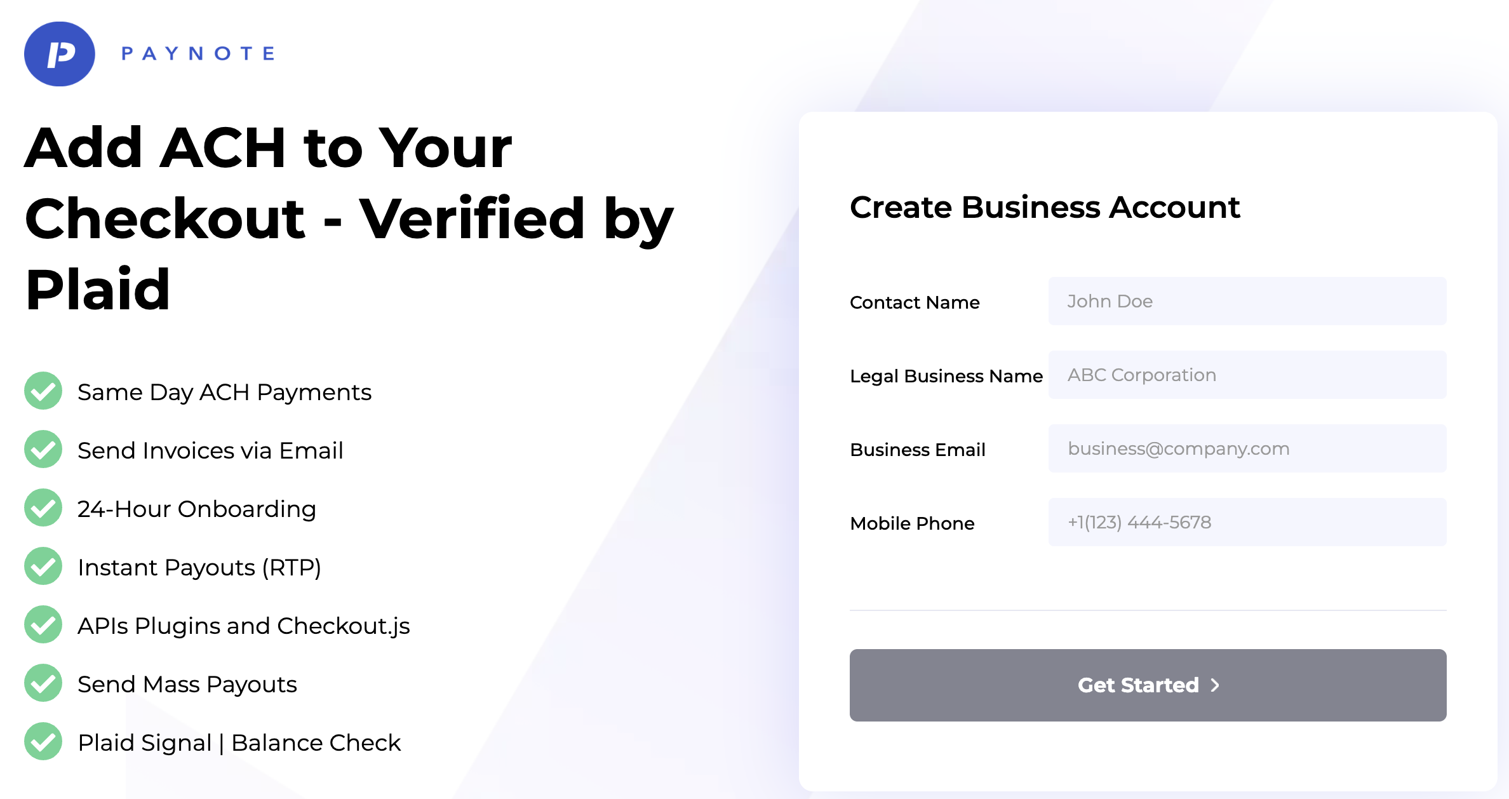The image size is (1509, 799).
Task: Click the Business Email field label
Action: pos(918,450)
